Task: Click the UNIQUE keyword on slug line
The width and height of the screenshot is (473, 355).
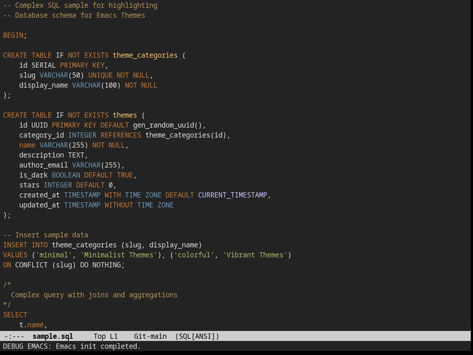Action: pyautogui.click(x=101, y=75)
